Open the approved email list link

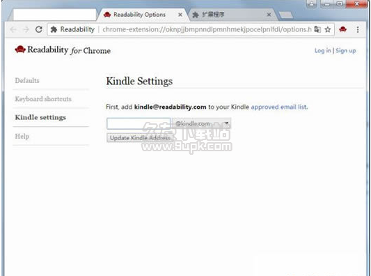click(x=279, y=107)
